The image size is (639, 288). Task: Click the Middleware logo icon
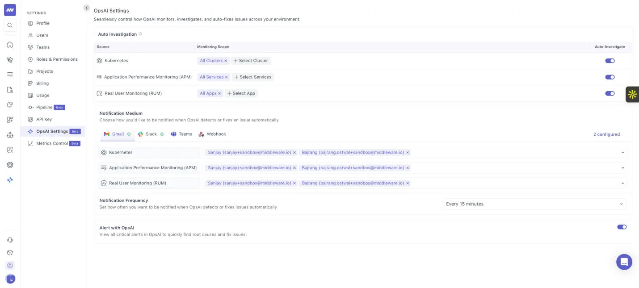pos(10,10)
